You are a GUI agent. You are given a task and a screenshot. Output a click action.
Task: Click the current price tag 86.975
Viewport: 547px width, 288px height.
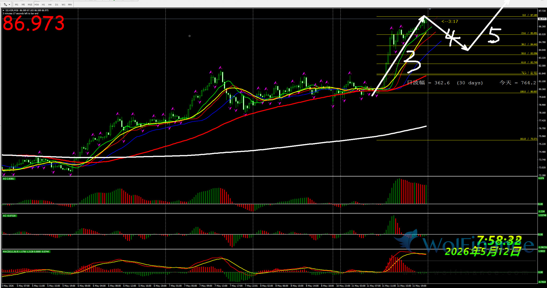(542, 19)
